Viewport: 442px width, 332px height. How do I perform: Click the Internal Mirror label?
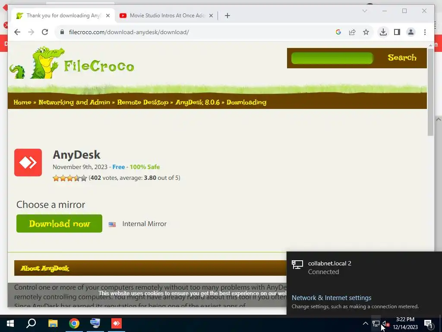144,224
